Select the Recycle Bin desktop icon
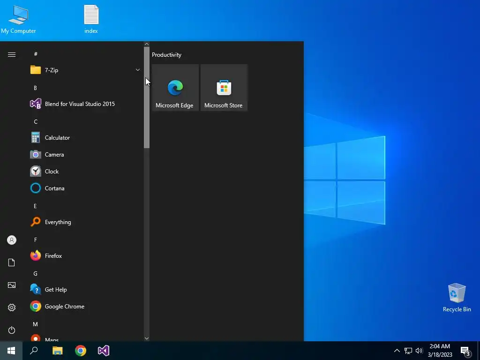The width and height of the screenshot is (480, 360). [x=457, y=298]
